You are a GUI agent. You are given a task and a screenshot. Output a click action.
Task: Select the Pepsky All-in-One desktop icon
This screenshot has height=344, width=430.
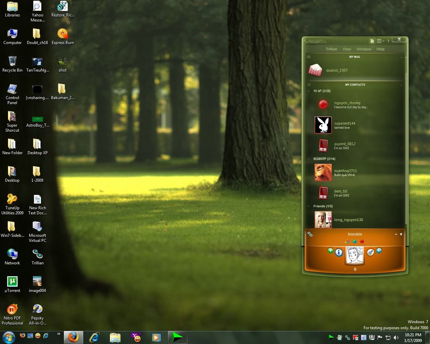37,314
